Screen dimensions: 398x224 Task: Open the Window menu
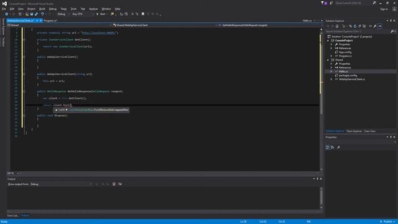[106, 9]
